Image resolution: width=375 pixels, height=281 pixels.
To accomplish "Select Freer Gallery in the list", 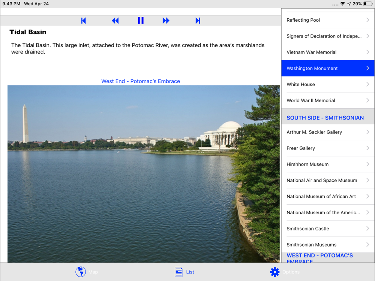I will [328, 148].
